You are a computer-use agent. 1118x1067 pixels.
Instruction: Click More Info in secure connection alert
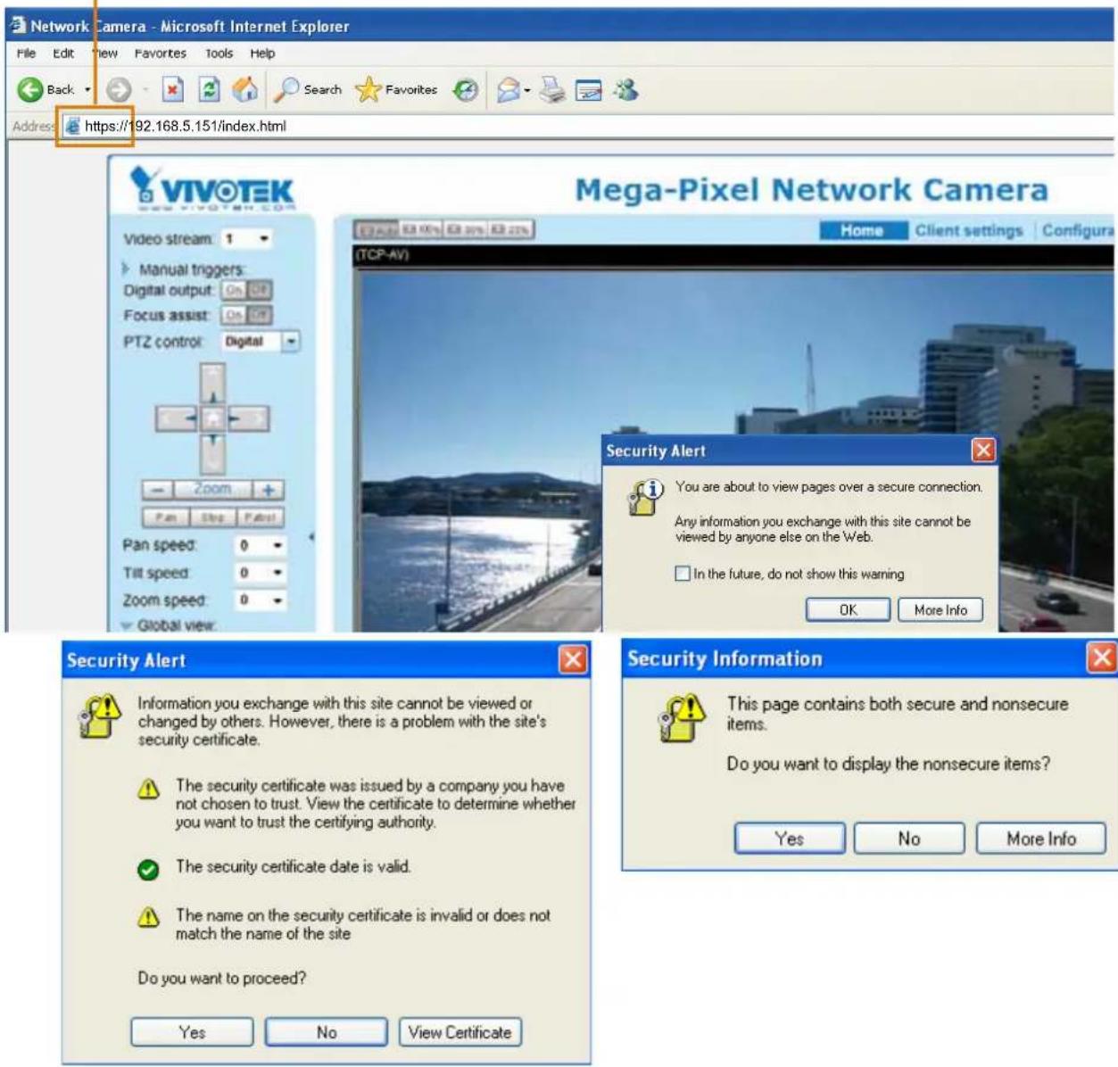940,609
